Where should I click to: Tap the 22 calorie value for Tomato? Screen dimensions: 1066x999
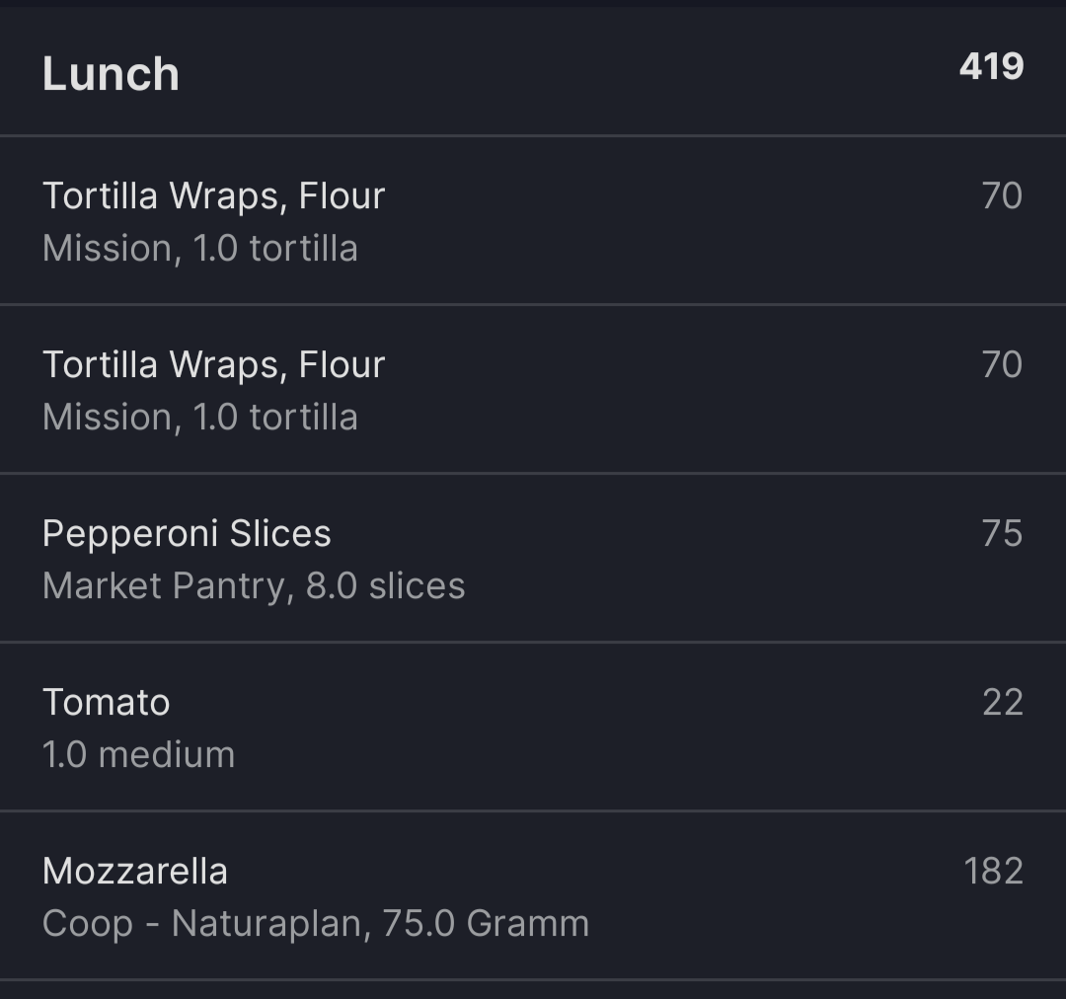coord(1003,702)
